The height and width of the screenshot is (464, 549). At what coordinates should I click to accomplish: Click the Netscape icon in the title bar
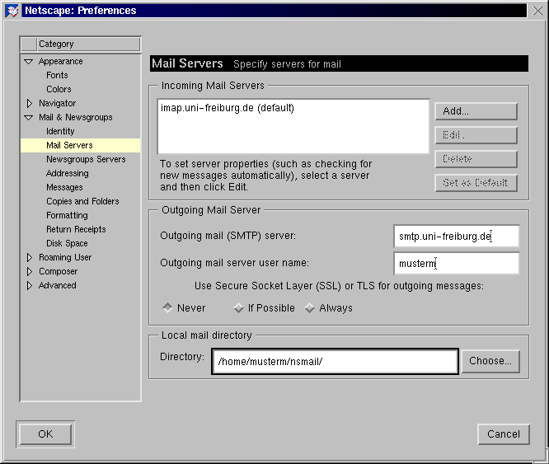[x=12, y=11]
